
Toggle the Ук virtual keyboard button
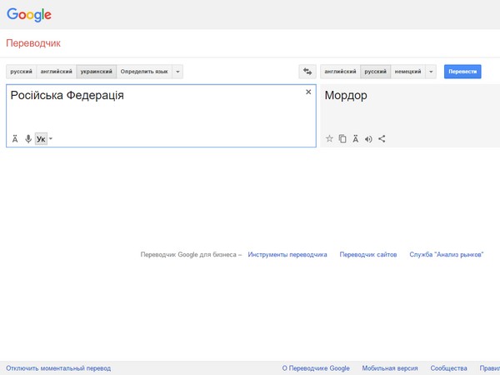pos(41,139)
